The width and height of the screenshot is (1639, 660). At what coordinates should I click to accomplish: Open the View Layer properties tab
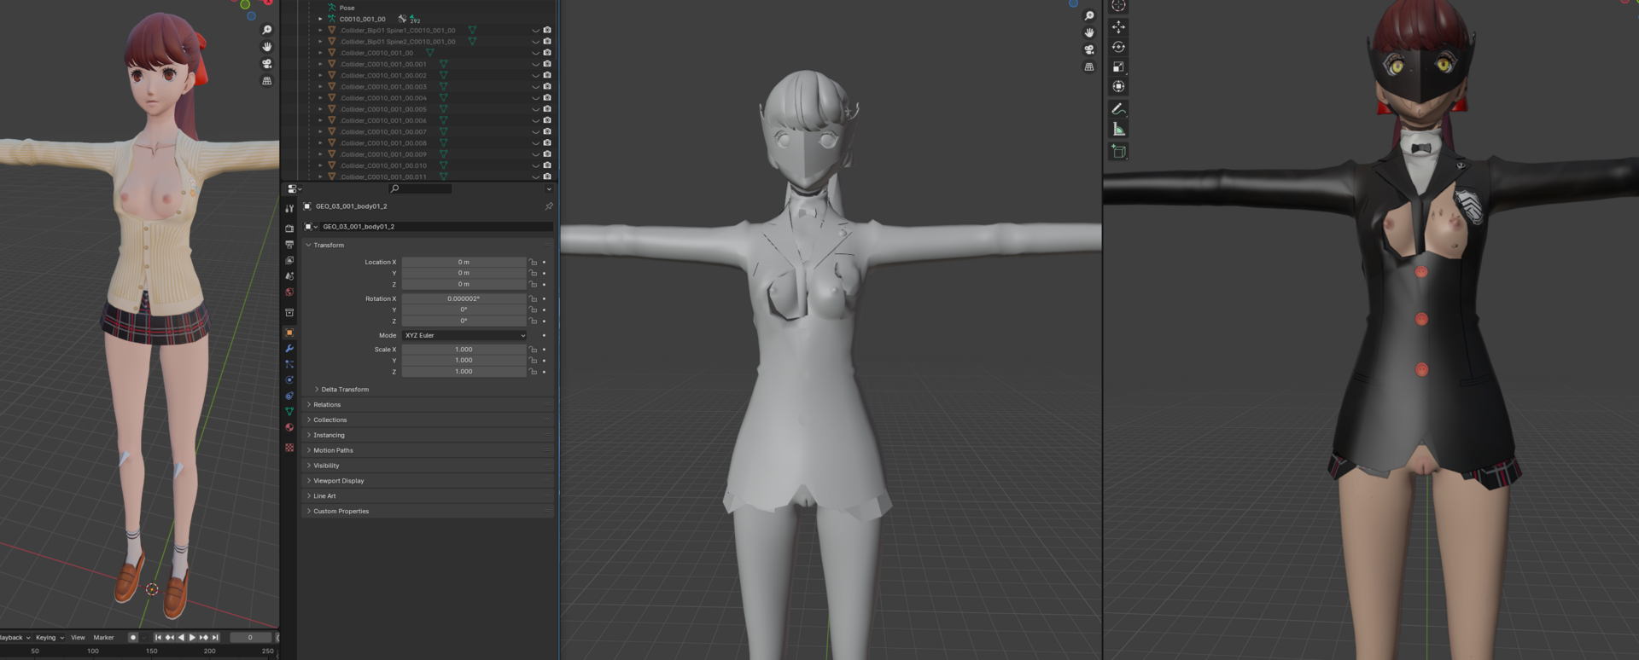coord(289,260)
